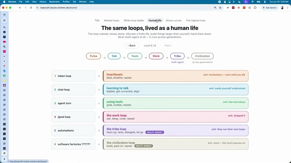This screenshot has height=163, width=291.
Task: Open Control Center in the menu bar
Action: pyautogui.click(x=265, y=2)
